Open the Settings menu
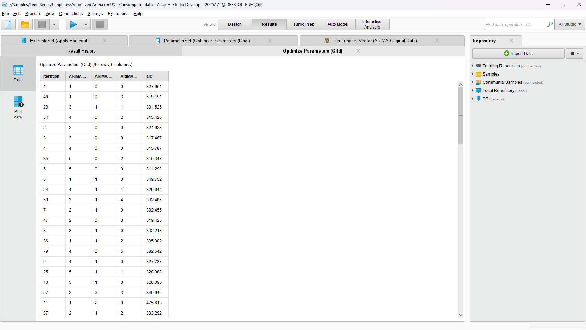The image size is (586, 330). [x=95, y=14]
